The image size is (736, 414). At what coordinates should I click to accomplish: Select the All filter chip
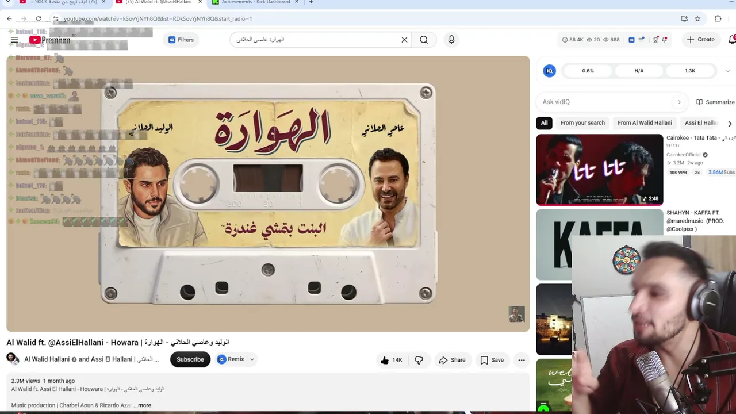[544, 122]
